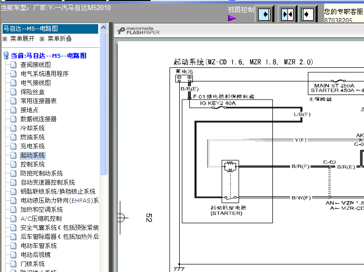Click the left-arrow view control button

tap(308, 15)
